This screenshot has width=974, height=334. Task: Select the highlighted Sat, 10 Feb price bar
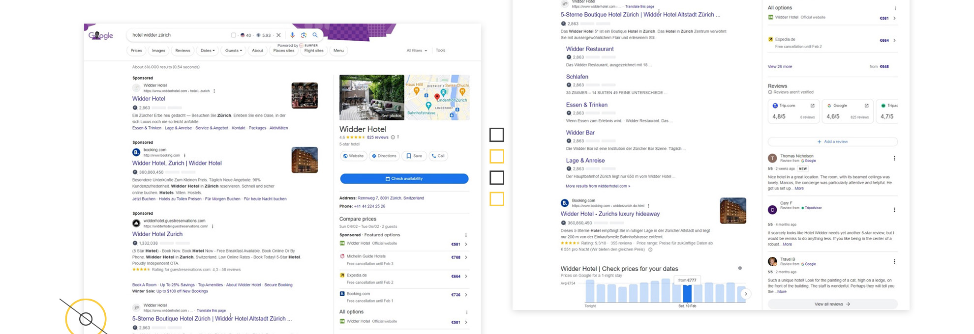687,293
